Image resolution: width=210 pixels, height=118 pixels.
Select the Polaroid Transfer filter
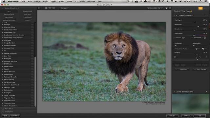pos(11,77)
